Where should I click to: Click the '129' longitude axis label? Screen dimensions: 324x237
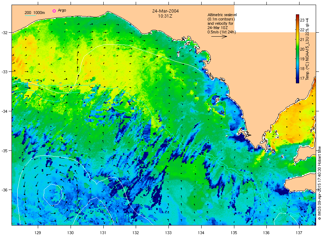pyautogui.click(x=38, y=233)
